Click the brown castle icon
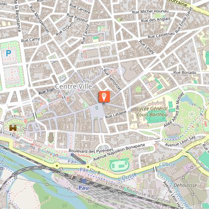The width and height of the screenshot is (209, 209). [13, 128]
